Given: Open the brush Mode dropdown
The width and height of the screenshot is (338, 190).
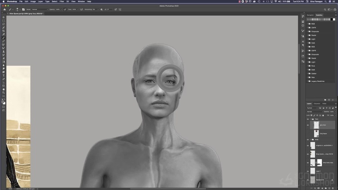Looking at the screenshot, I should tap(40, 10).
